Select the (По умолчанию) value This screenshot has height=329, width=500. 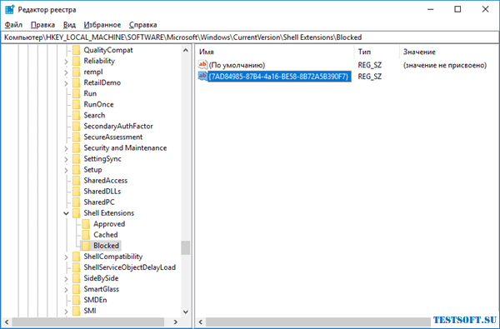click(237, 65)
